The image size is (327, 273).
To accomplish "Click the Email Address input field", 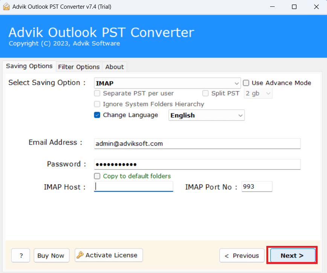I will 197,143.
